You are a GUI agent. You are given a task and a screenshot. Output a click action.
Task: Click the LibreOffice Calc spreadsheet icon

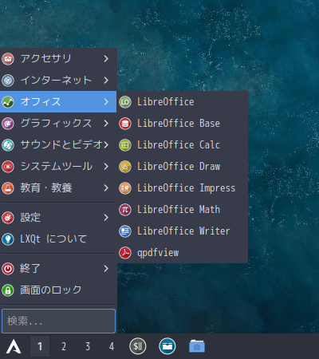pyautogui.click(x=125, y=145)
